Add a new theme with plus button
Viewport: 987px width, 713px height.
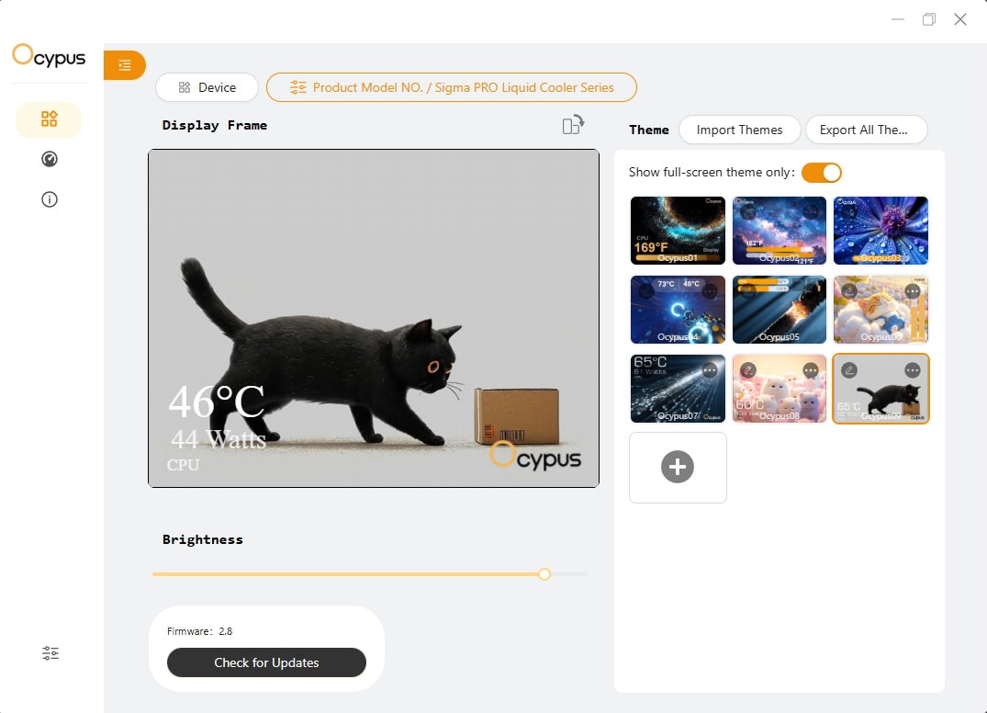click(678, 467)
